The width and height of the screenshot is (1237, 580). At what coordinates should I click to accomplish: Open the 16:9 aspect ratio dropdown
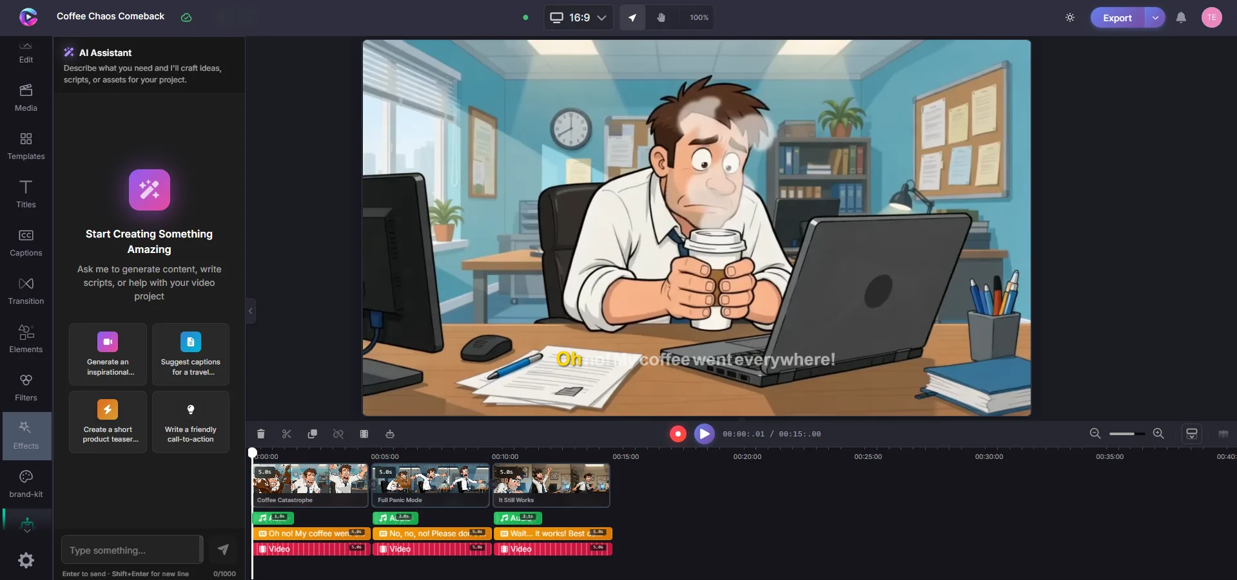578,17
